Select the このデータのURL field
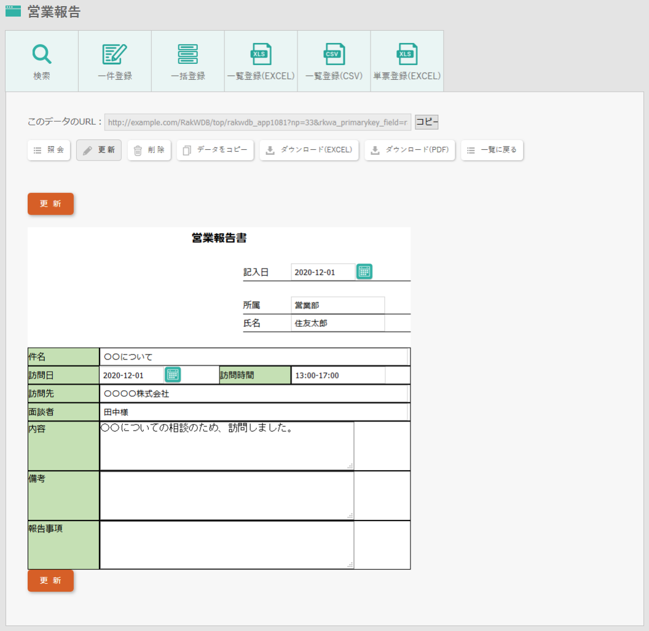The width and height of the screenshot is (649, 631). coord(258,122)
